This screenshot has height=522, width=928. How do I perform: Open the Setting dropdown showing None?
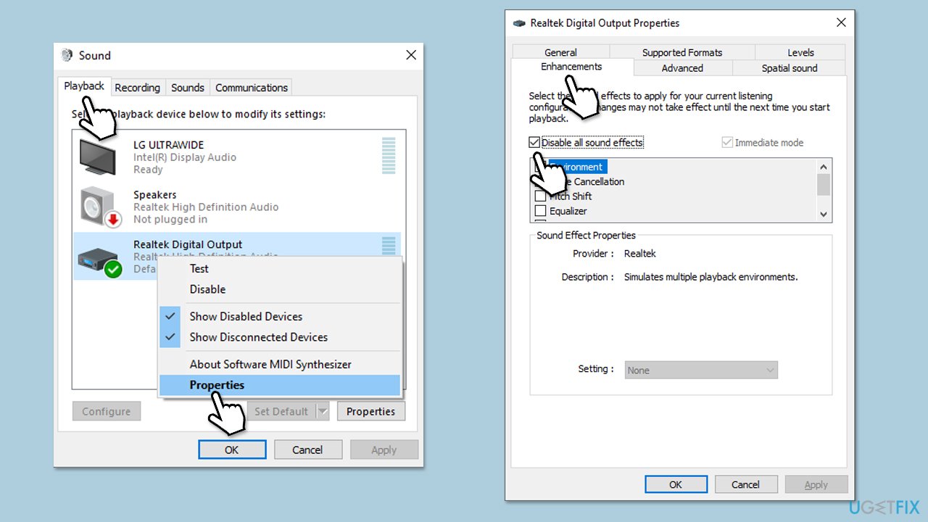(701, 370)
